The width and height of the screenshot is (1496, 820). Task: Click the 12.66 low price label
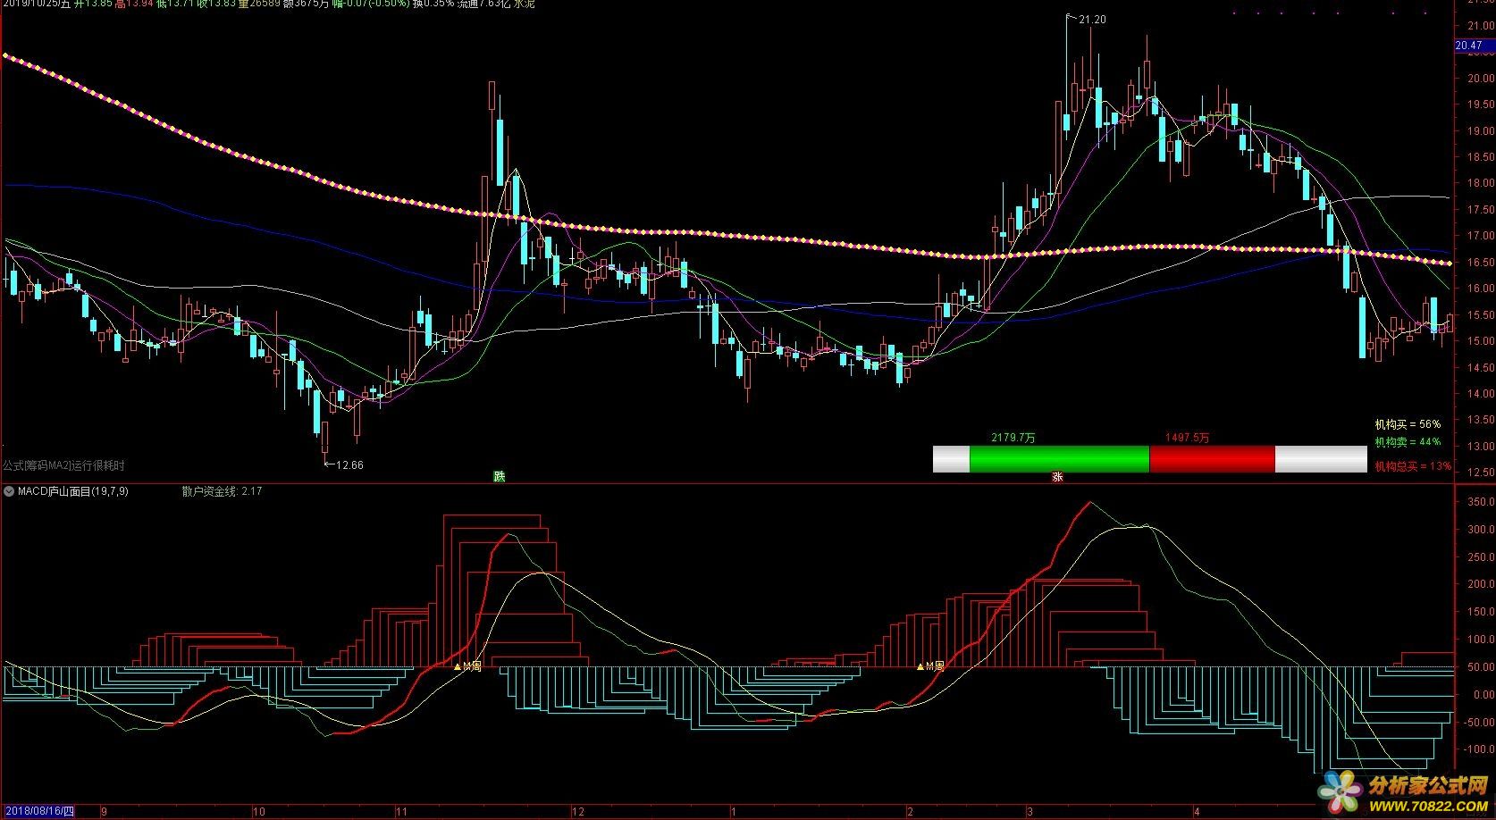click(x=349, y=465)
